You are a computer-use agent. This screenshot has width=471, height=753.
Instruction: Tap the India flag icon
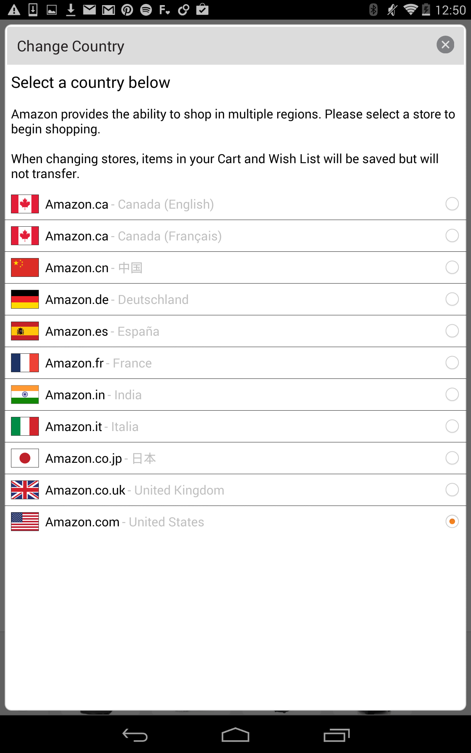click(x=25, y=395)
